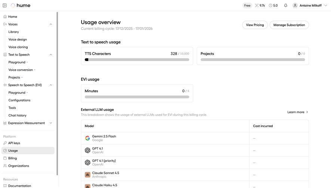Click the sidebar vertical scrollbar
331x188 pixels.
57,94
